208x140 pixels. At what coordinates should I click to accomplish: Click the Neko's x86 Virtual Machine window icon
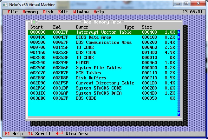click(x=5, y=5)
